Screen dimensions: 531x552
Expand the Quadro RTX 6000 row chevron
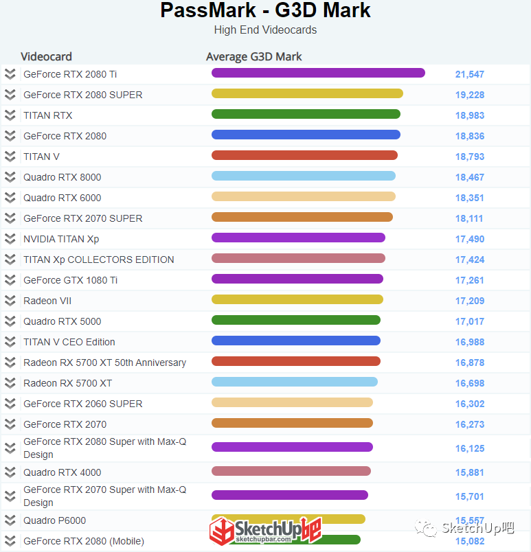coord(10,198)
